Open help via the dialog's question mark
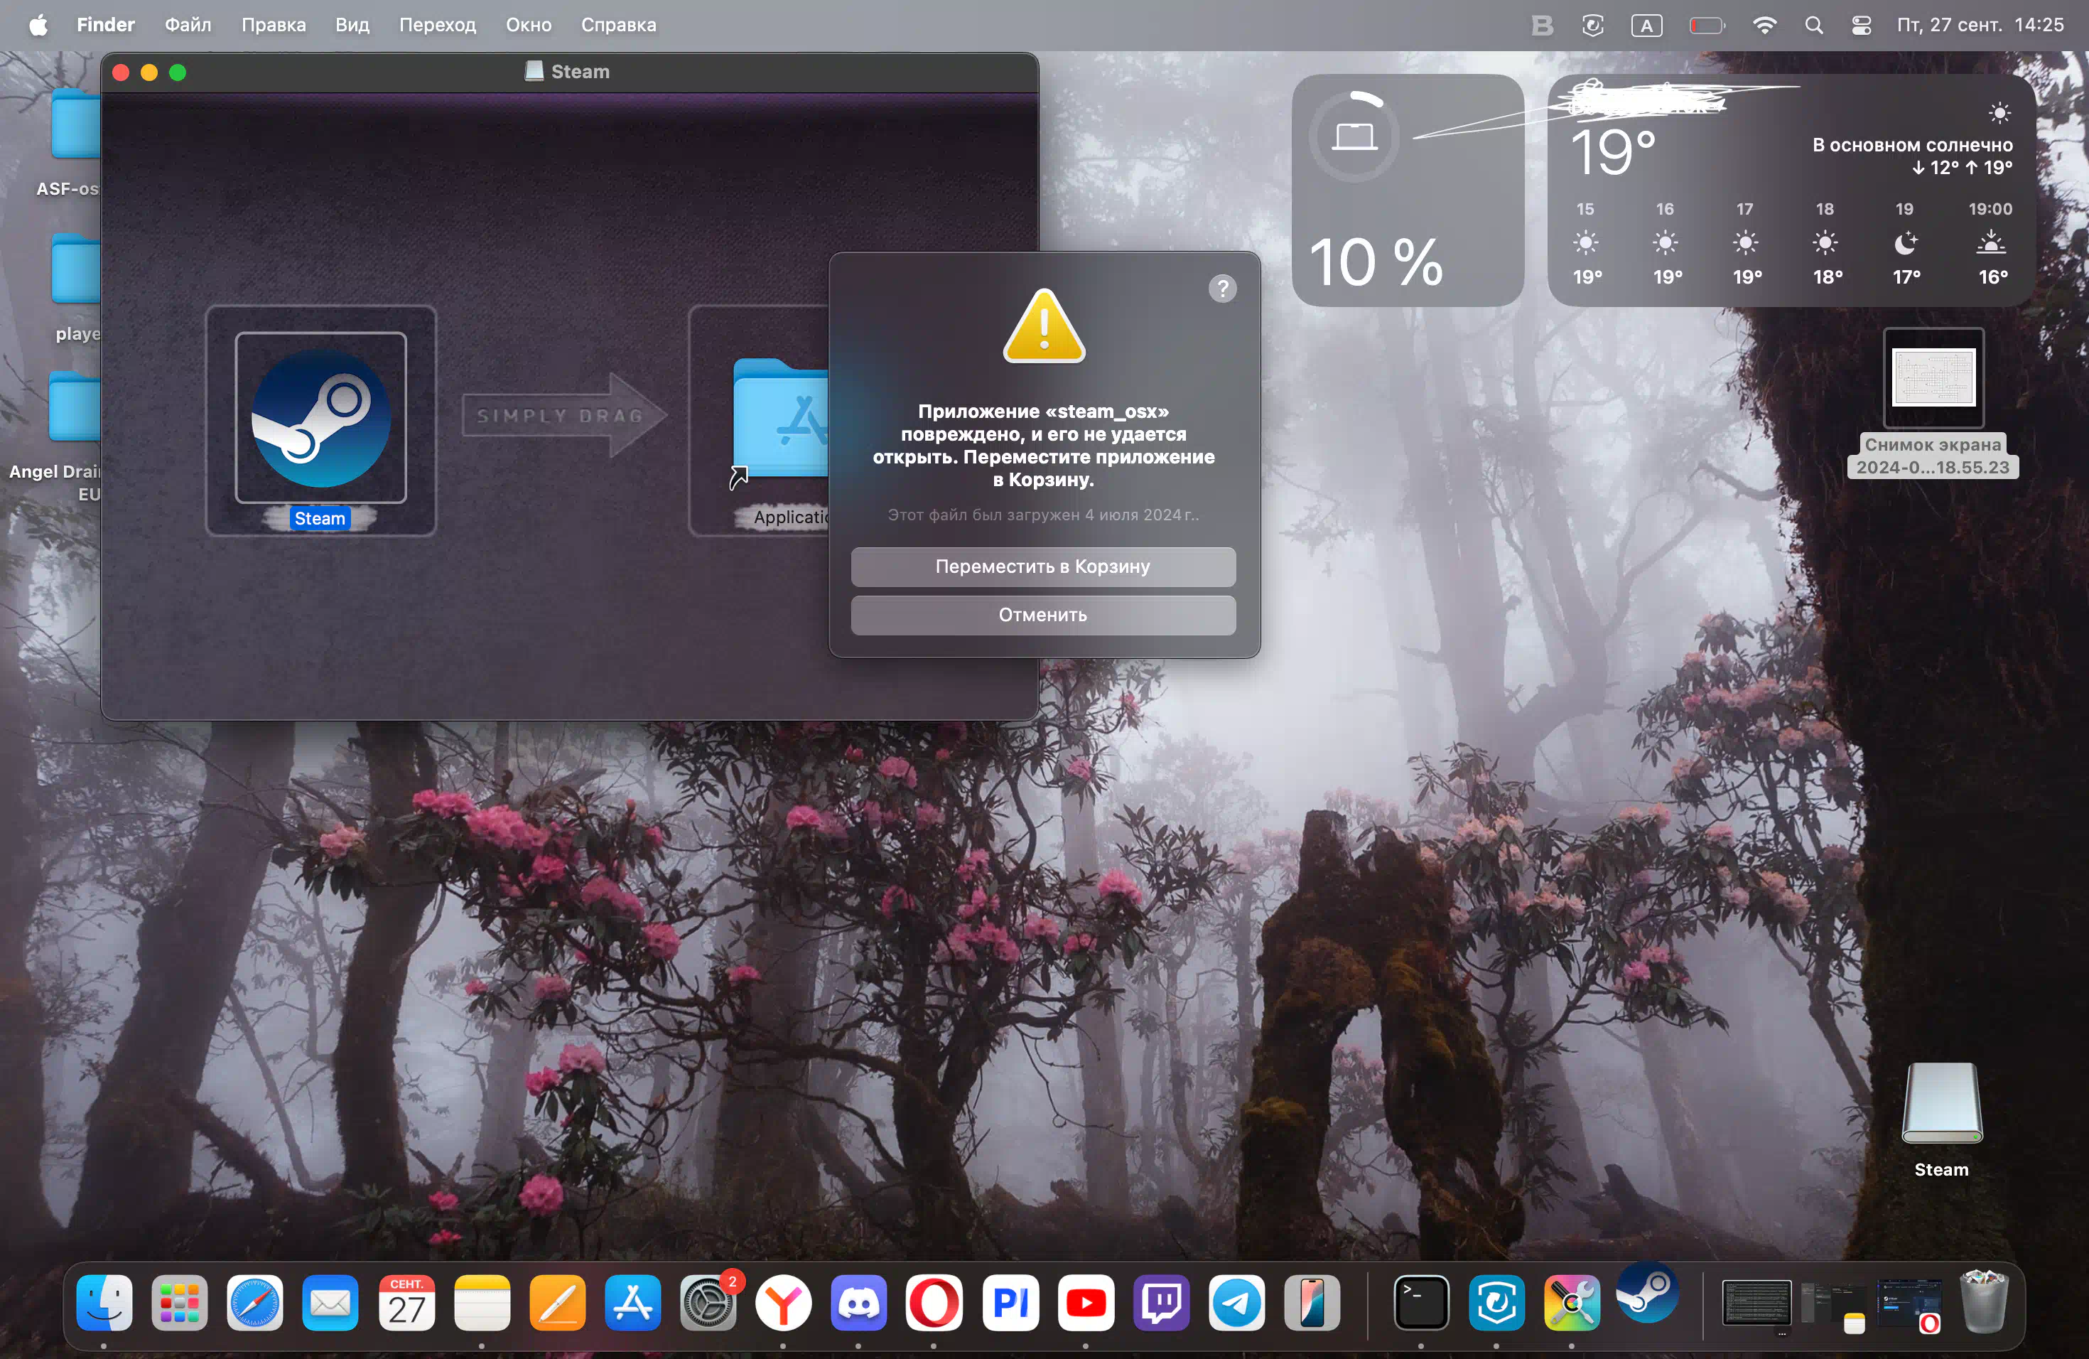2089x1359 pixels. click(x=1222, y=288)
